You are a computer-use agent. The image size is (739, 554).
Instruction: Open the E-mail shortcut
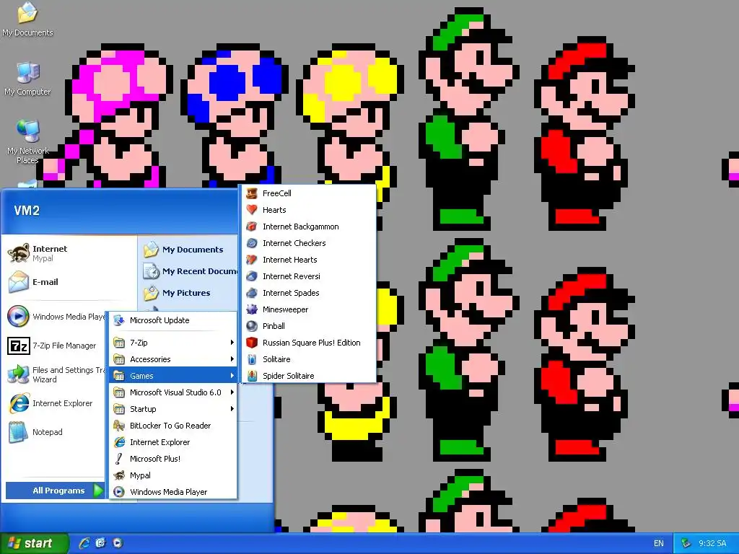70,282
